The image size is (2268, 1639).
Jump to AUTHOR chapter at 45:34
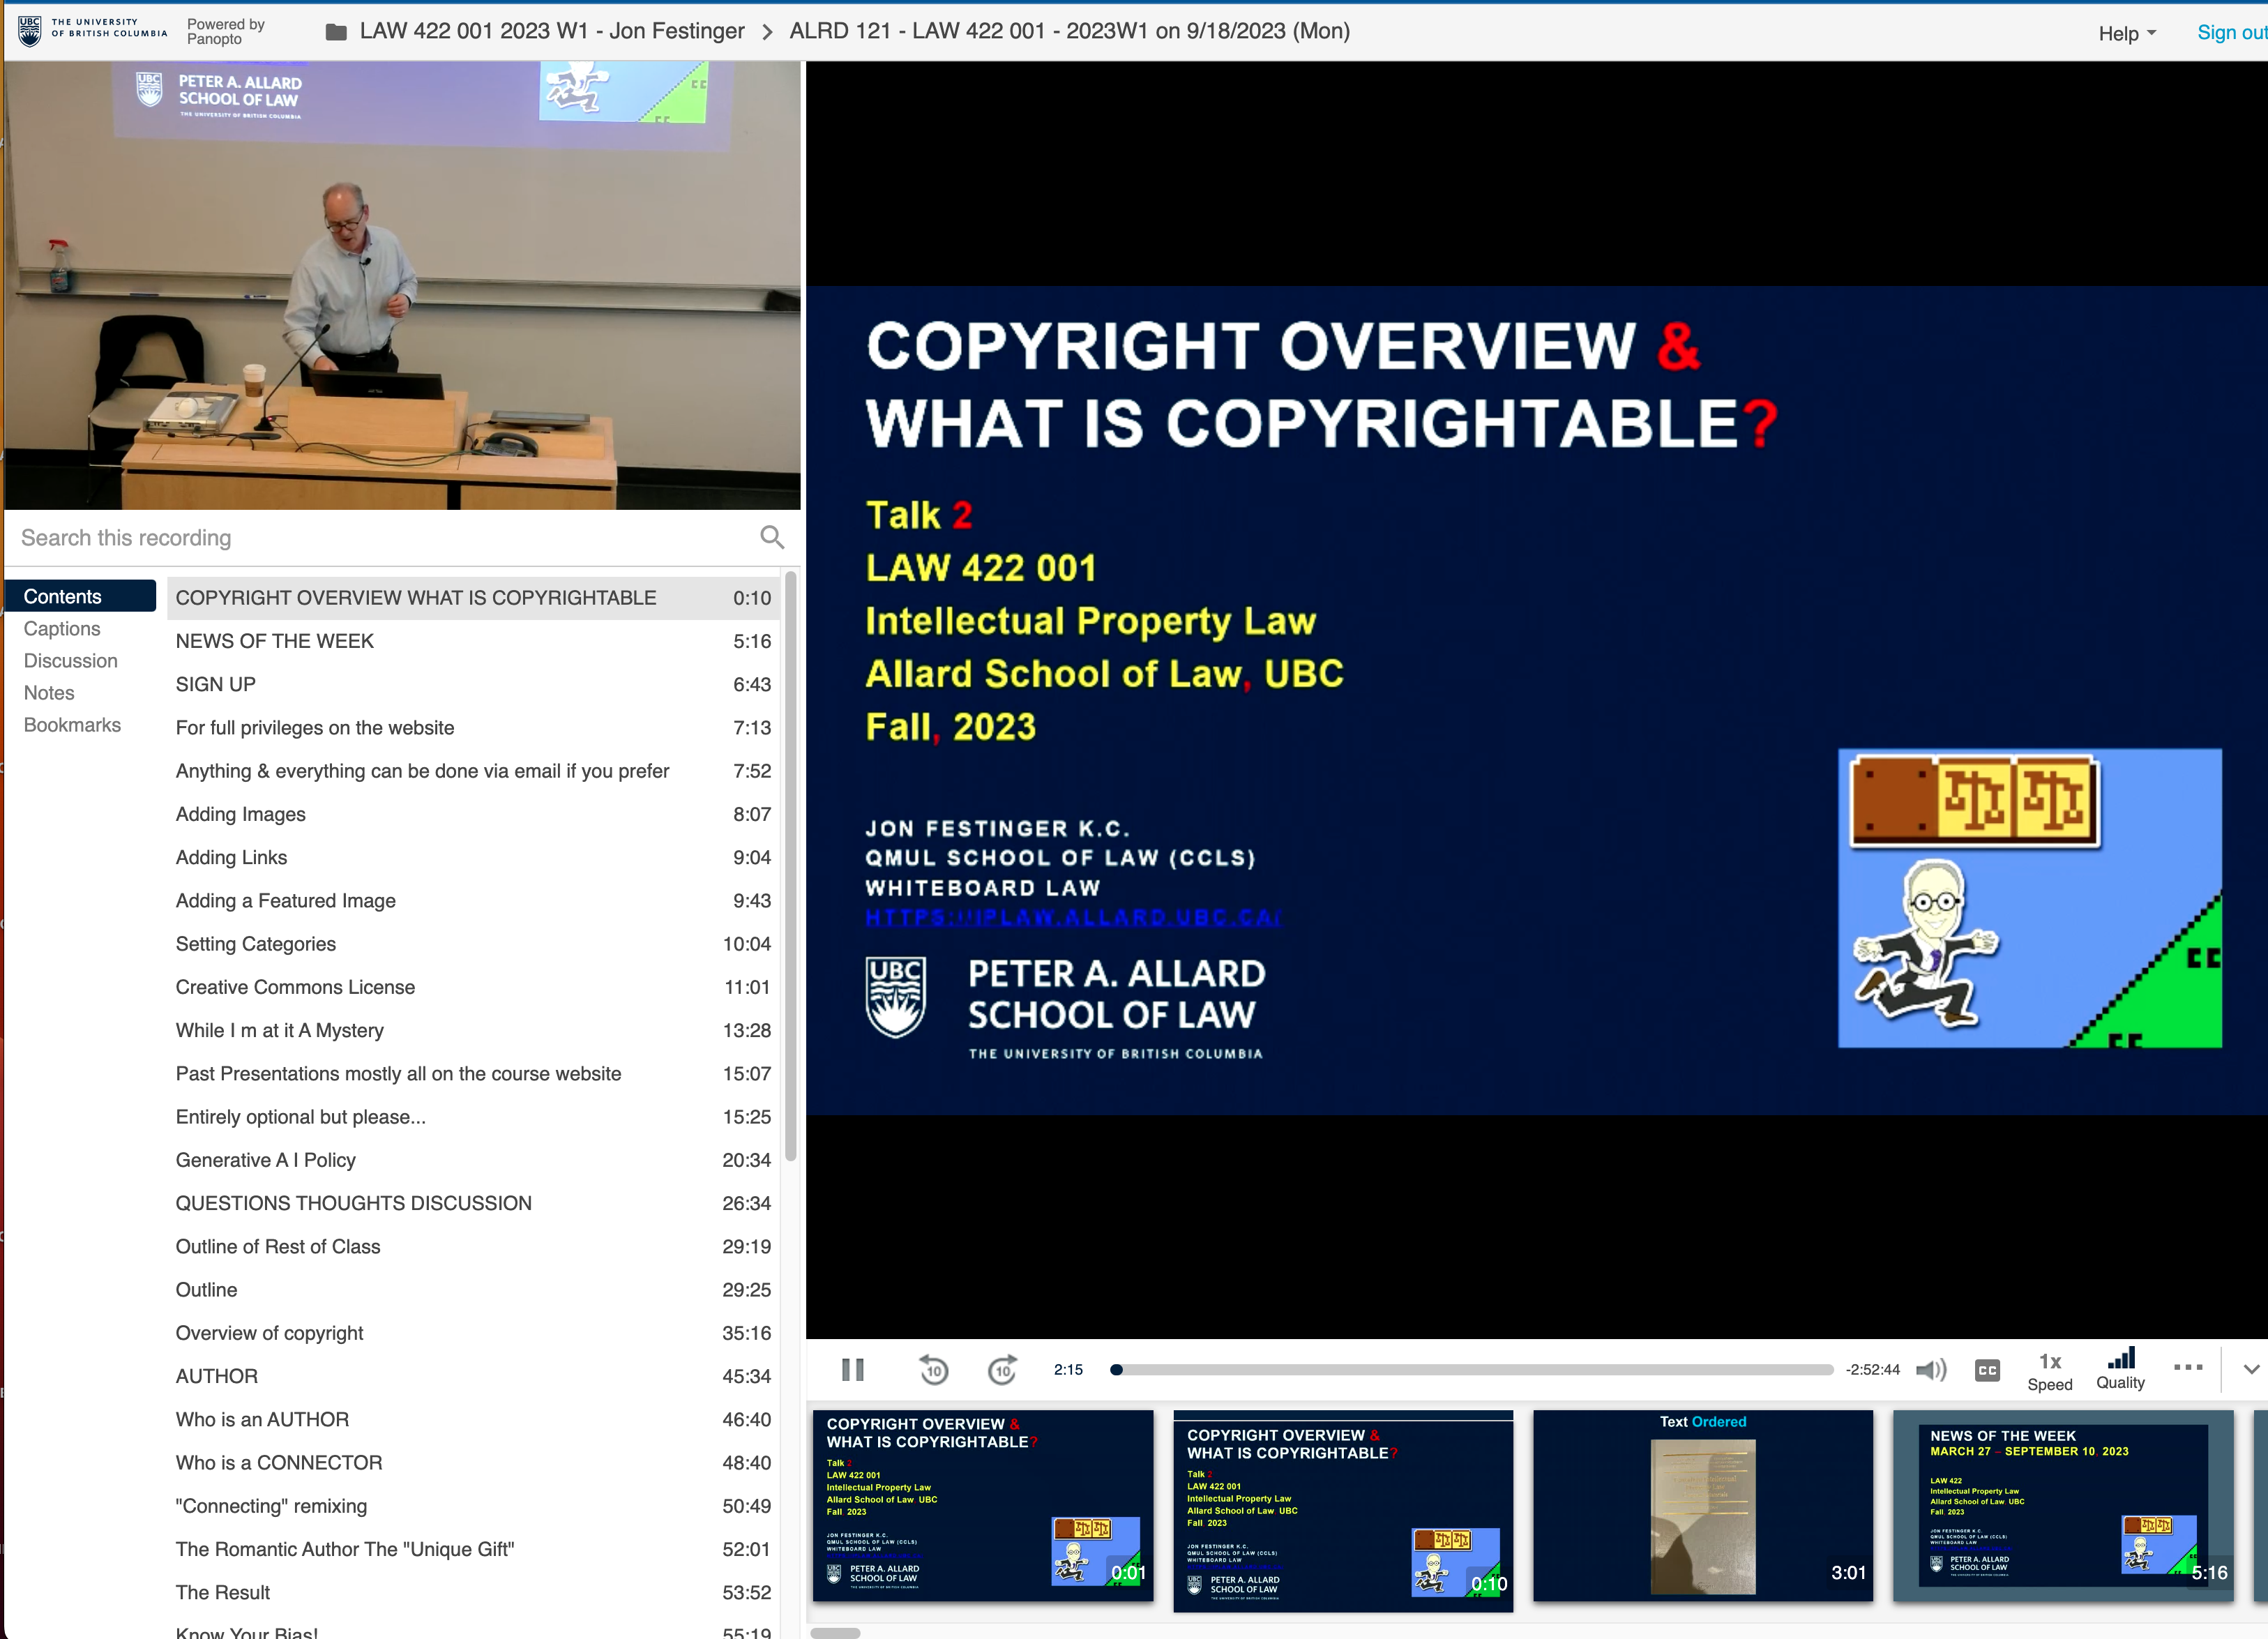tap(473, 1376)
